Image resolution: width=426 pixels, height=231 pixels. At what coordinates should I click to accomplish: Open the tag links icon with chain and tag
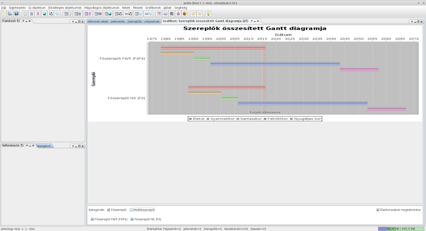tap(149, 13)
